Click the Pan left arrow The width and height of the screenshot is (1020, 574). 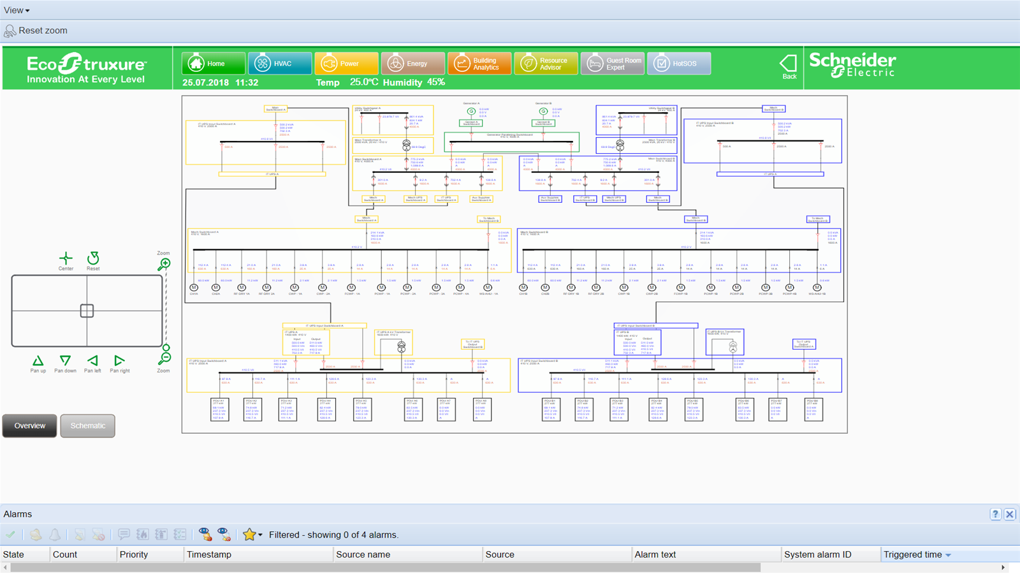tap(93, 361)
